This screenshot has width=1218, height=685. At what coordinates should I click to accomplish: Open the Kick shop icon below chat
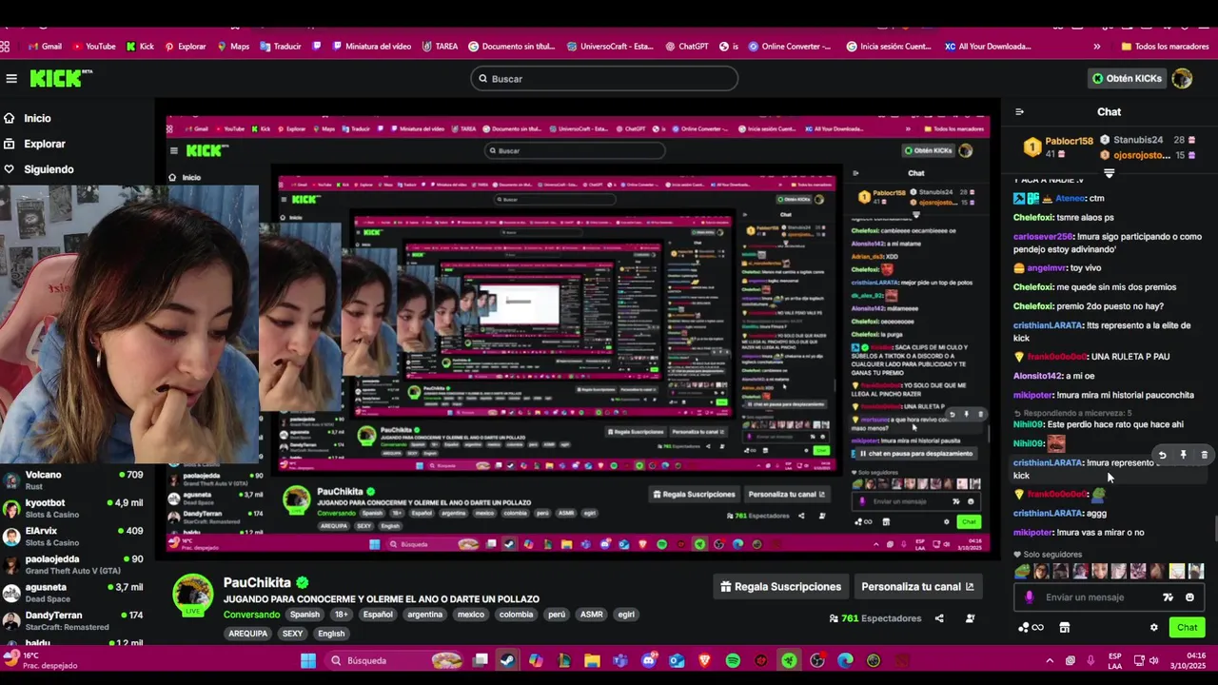pos(1065,628)
